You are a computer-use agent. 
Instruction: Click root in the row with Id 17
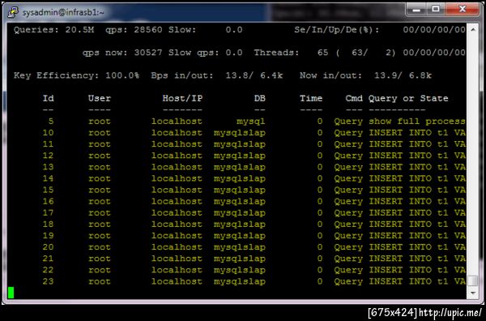99,213
